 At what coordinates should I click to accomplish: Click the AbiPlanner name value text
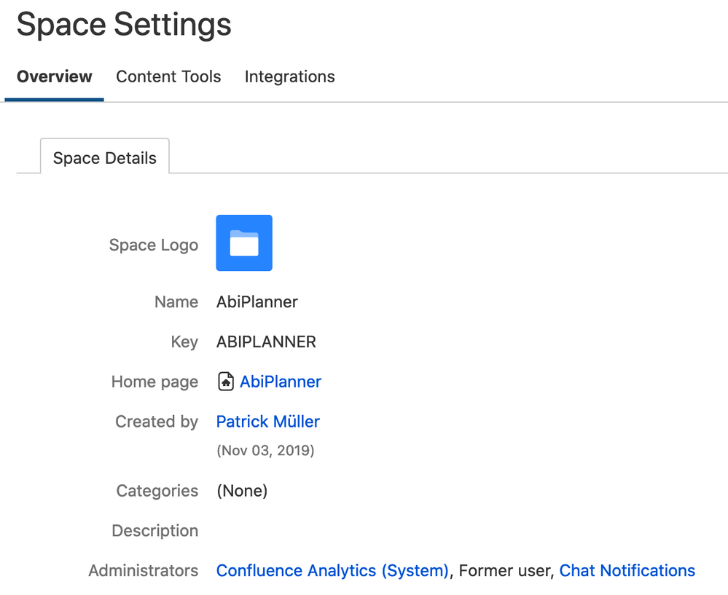point(257,302)
